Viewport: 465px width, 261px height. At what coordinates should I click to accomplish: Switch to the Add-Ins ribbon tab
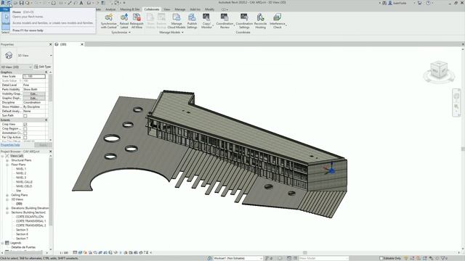click(x=195, y=9)
